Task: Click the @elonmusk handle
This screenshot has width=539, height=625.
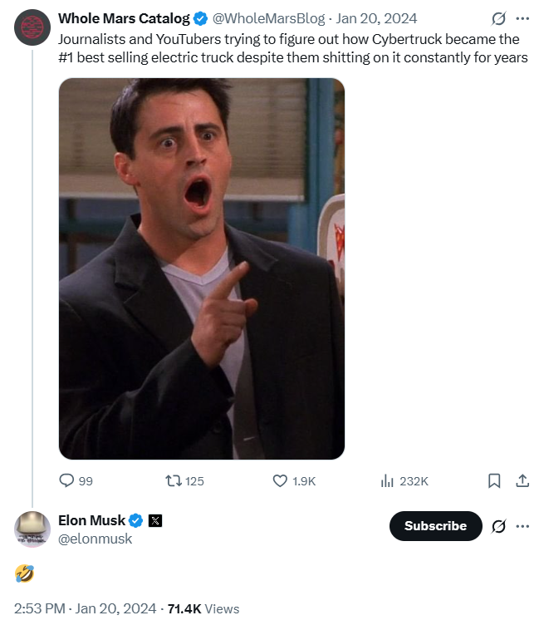Action: point(95,539)
